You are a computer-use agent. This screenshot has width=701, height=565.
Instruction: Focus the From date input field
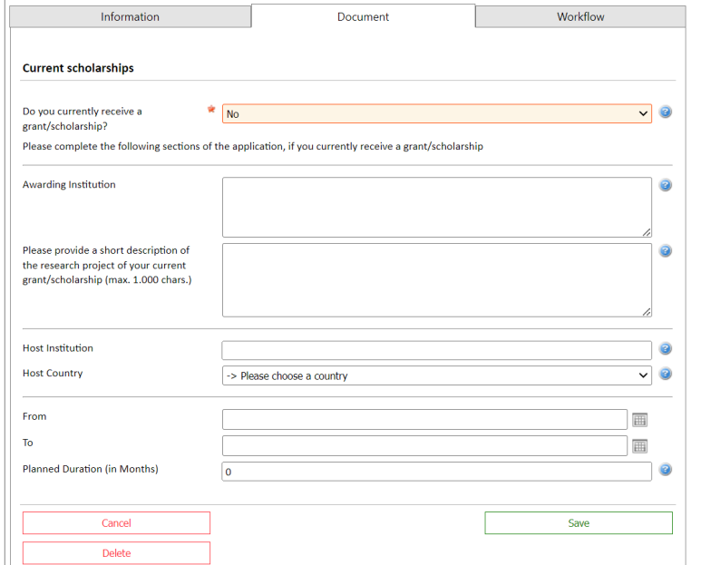coord(424,420)
